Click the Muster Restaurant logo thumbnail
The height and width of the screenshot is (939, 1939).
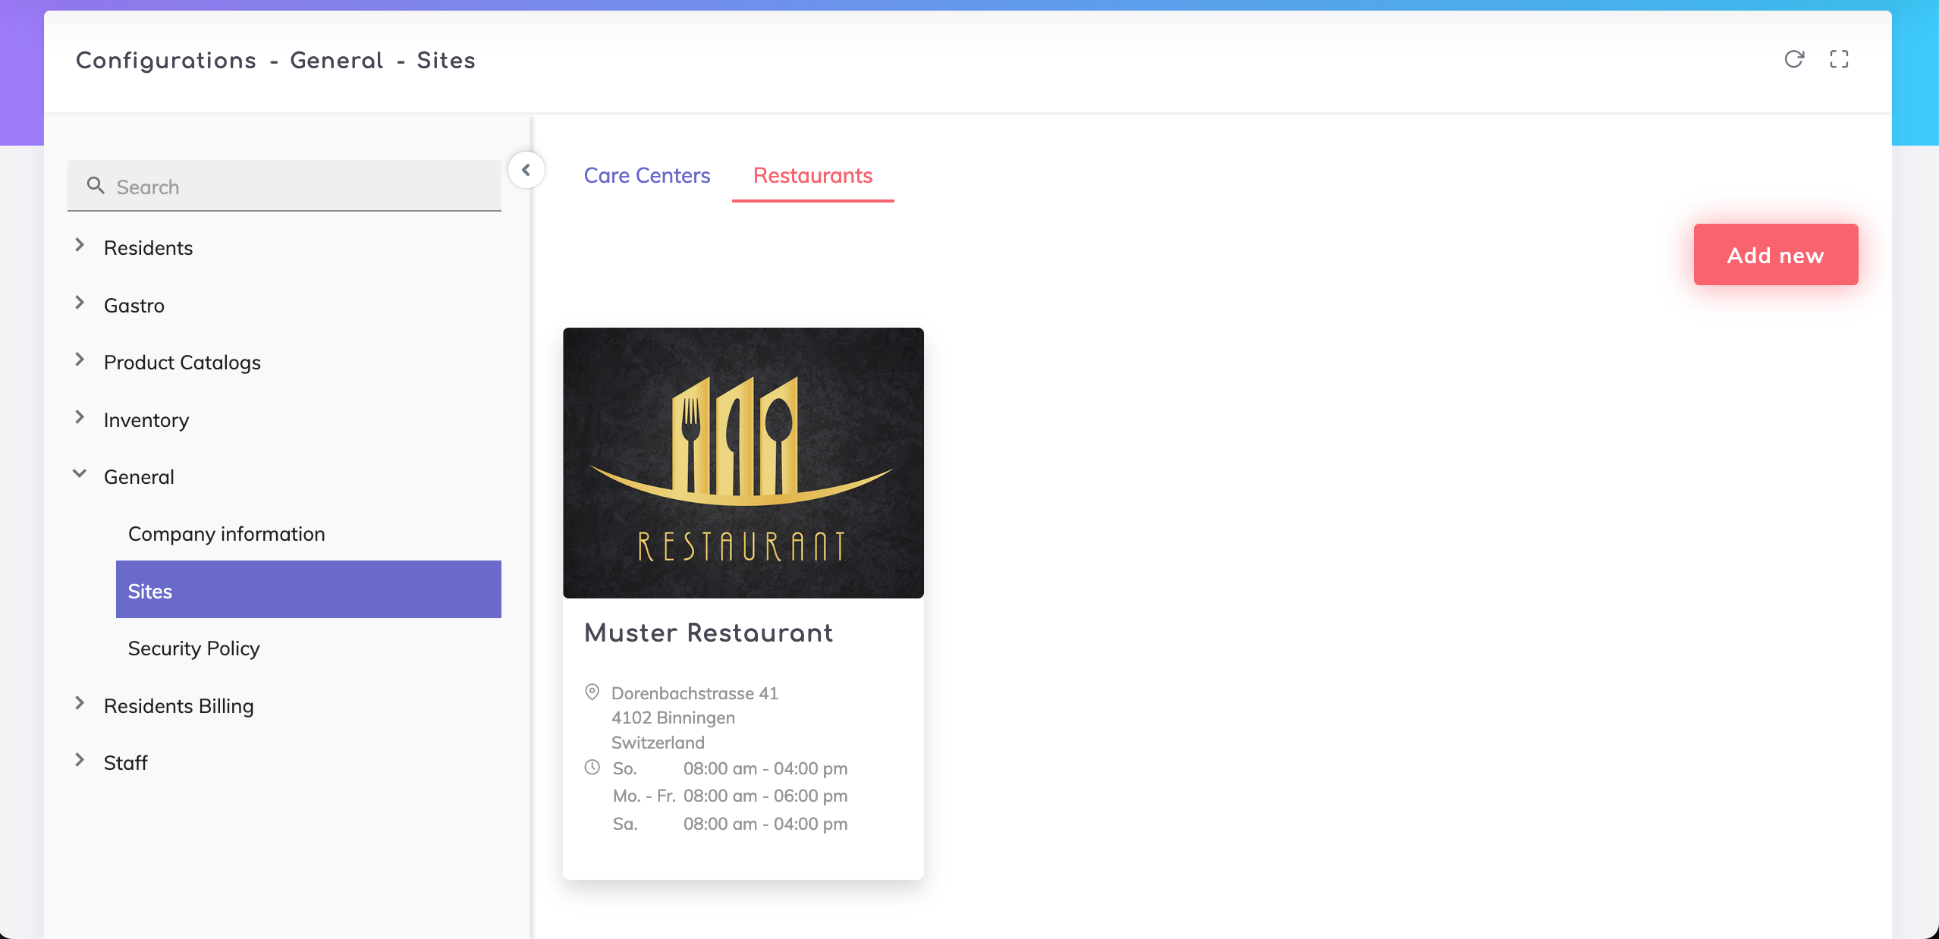click(x=743, y=463)
